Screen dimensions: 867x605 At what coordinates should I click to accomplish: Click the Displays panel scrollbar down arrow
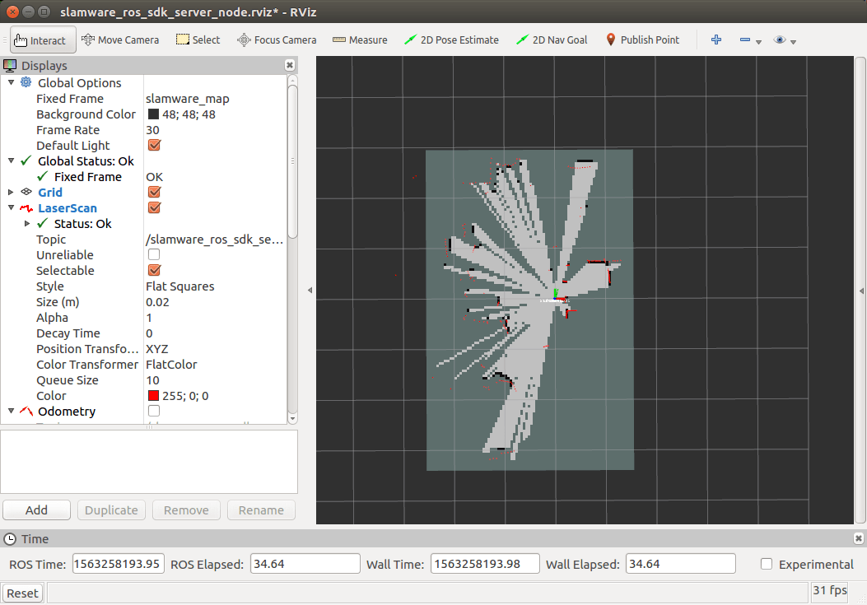293,419
